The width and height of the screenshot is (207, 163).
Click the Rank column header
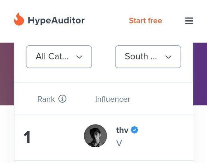pos(46,99)
